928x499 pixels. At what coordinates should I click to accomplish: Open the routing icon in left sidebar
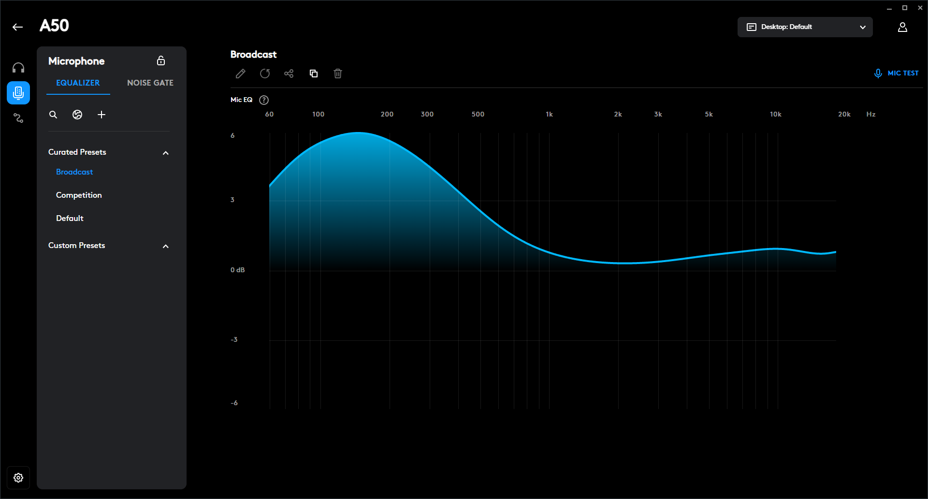[18, 118]
